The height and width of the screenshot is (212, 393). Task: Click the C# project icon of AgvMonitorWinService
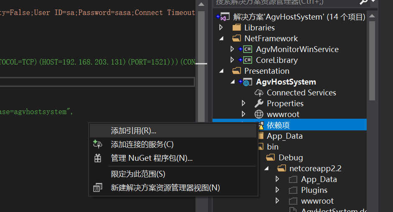click(x=248, y=49)
